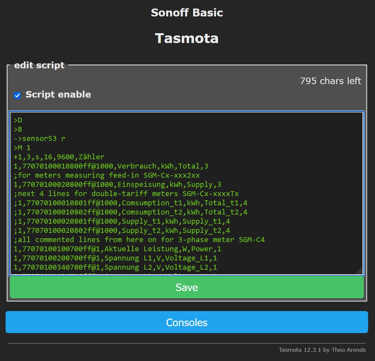Image resolution: width=375 pixels, height=361 pixels.
Task: Open the Tasmota 12.3.1 footer link
Action: 322,350
